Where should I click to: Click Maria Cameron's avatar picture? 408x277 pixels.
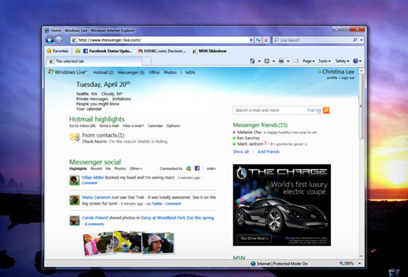pos(75,200)
